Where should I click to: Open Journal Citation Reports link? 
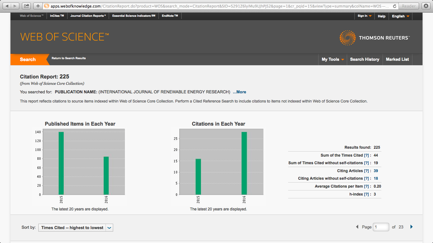88,16
